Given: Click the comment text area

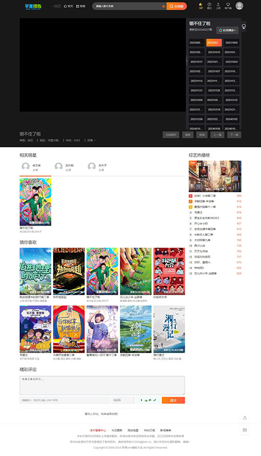Looking at the screenshot, I should tap(102, 385).
